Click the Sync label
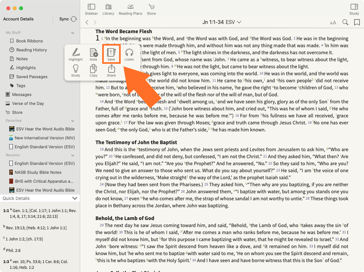Viewport: 364px width, 272px height. [64, 19]
